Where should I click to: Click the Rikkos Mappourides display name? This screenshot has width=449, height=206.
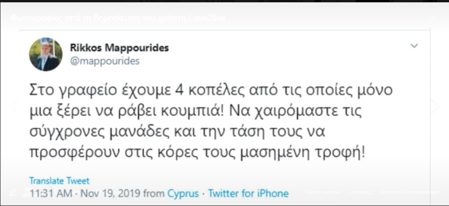point(119,47)
